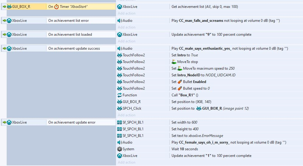Screen dimensions: 303x166
Task: Click the Sf_SPCH_BL1 icon for Set width to 600
Action: click(x=120, y=122)
